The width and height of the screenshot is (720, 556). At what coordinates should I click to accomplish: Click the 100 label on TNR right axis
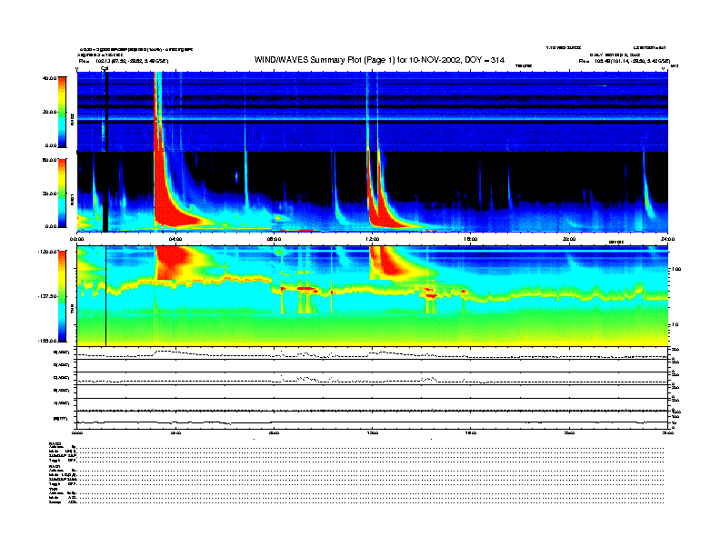tap(676, 269)
